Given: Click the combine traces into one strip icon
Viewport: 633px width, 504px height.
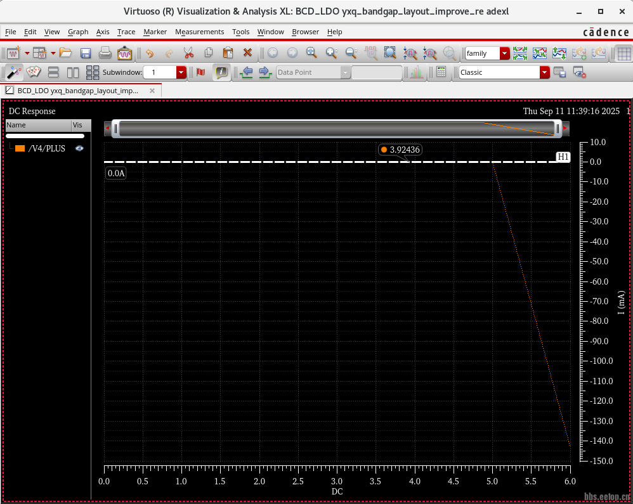Looking at the screenshot, I should [x=539, y=53].
